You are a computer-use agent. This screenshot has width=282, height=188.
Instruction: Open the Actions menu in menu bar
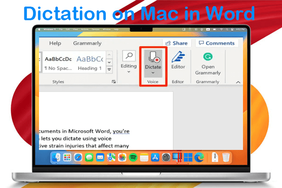point(85,29)
